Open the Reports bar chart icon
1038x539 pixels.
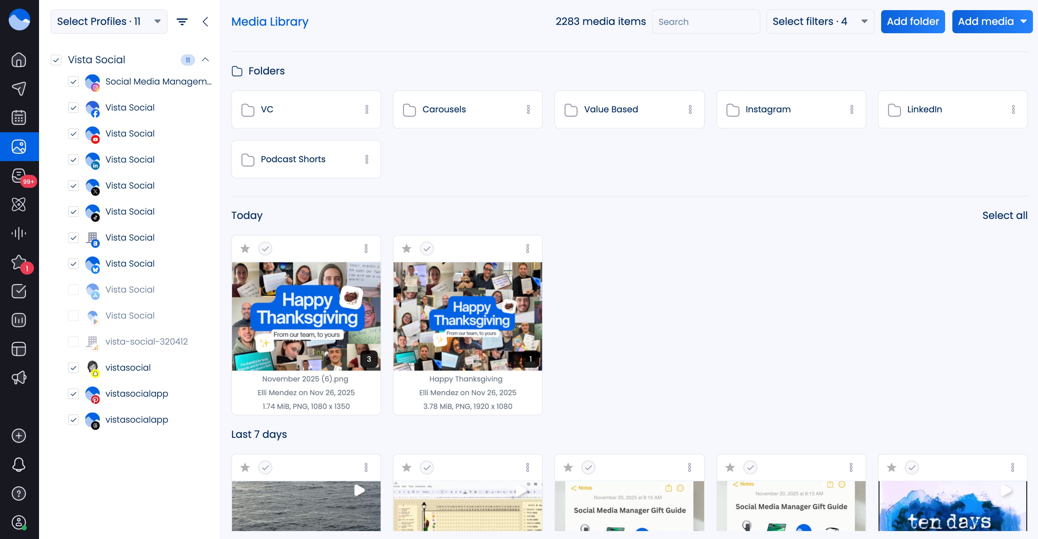[19, 319]
